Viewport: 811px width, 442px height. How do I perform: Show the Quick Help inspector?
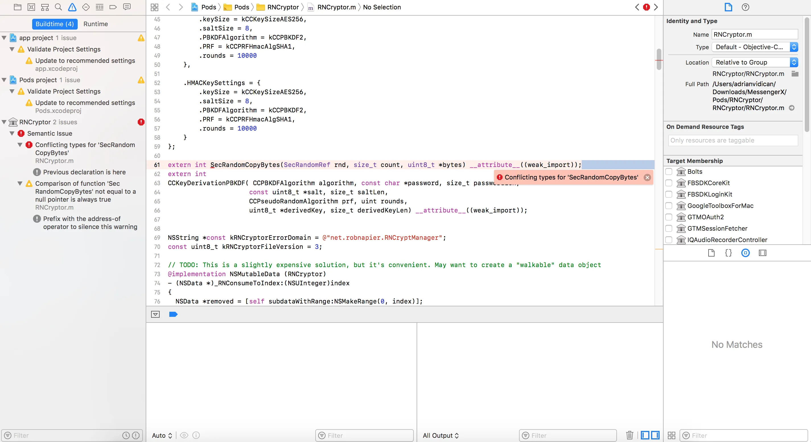pos(745,7)
